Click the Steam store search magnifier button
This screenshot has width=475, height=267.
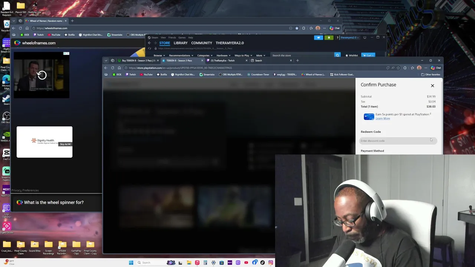click(337, 56)
